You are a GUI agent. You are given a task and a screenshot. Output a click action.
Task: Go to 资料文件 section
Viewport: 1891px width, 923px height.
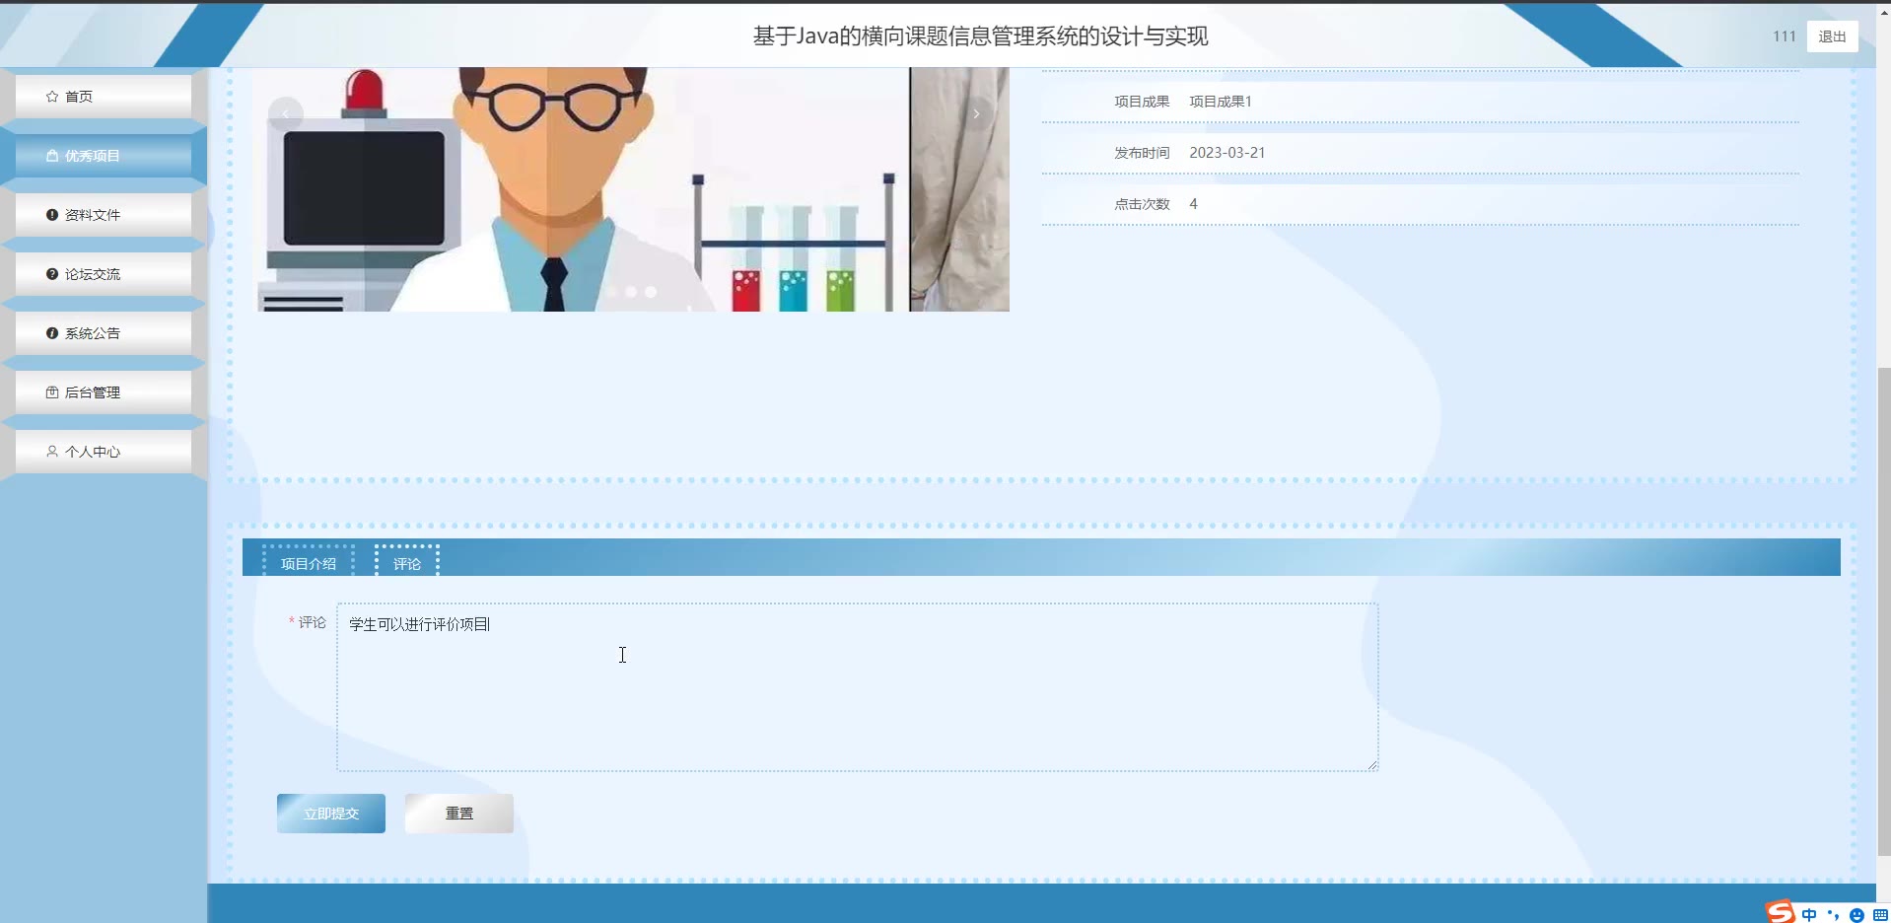coord(104,215)
